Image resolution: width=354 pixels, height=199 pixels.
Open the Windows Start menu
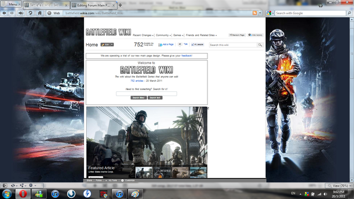point(7,194)
